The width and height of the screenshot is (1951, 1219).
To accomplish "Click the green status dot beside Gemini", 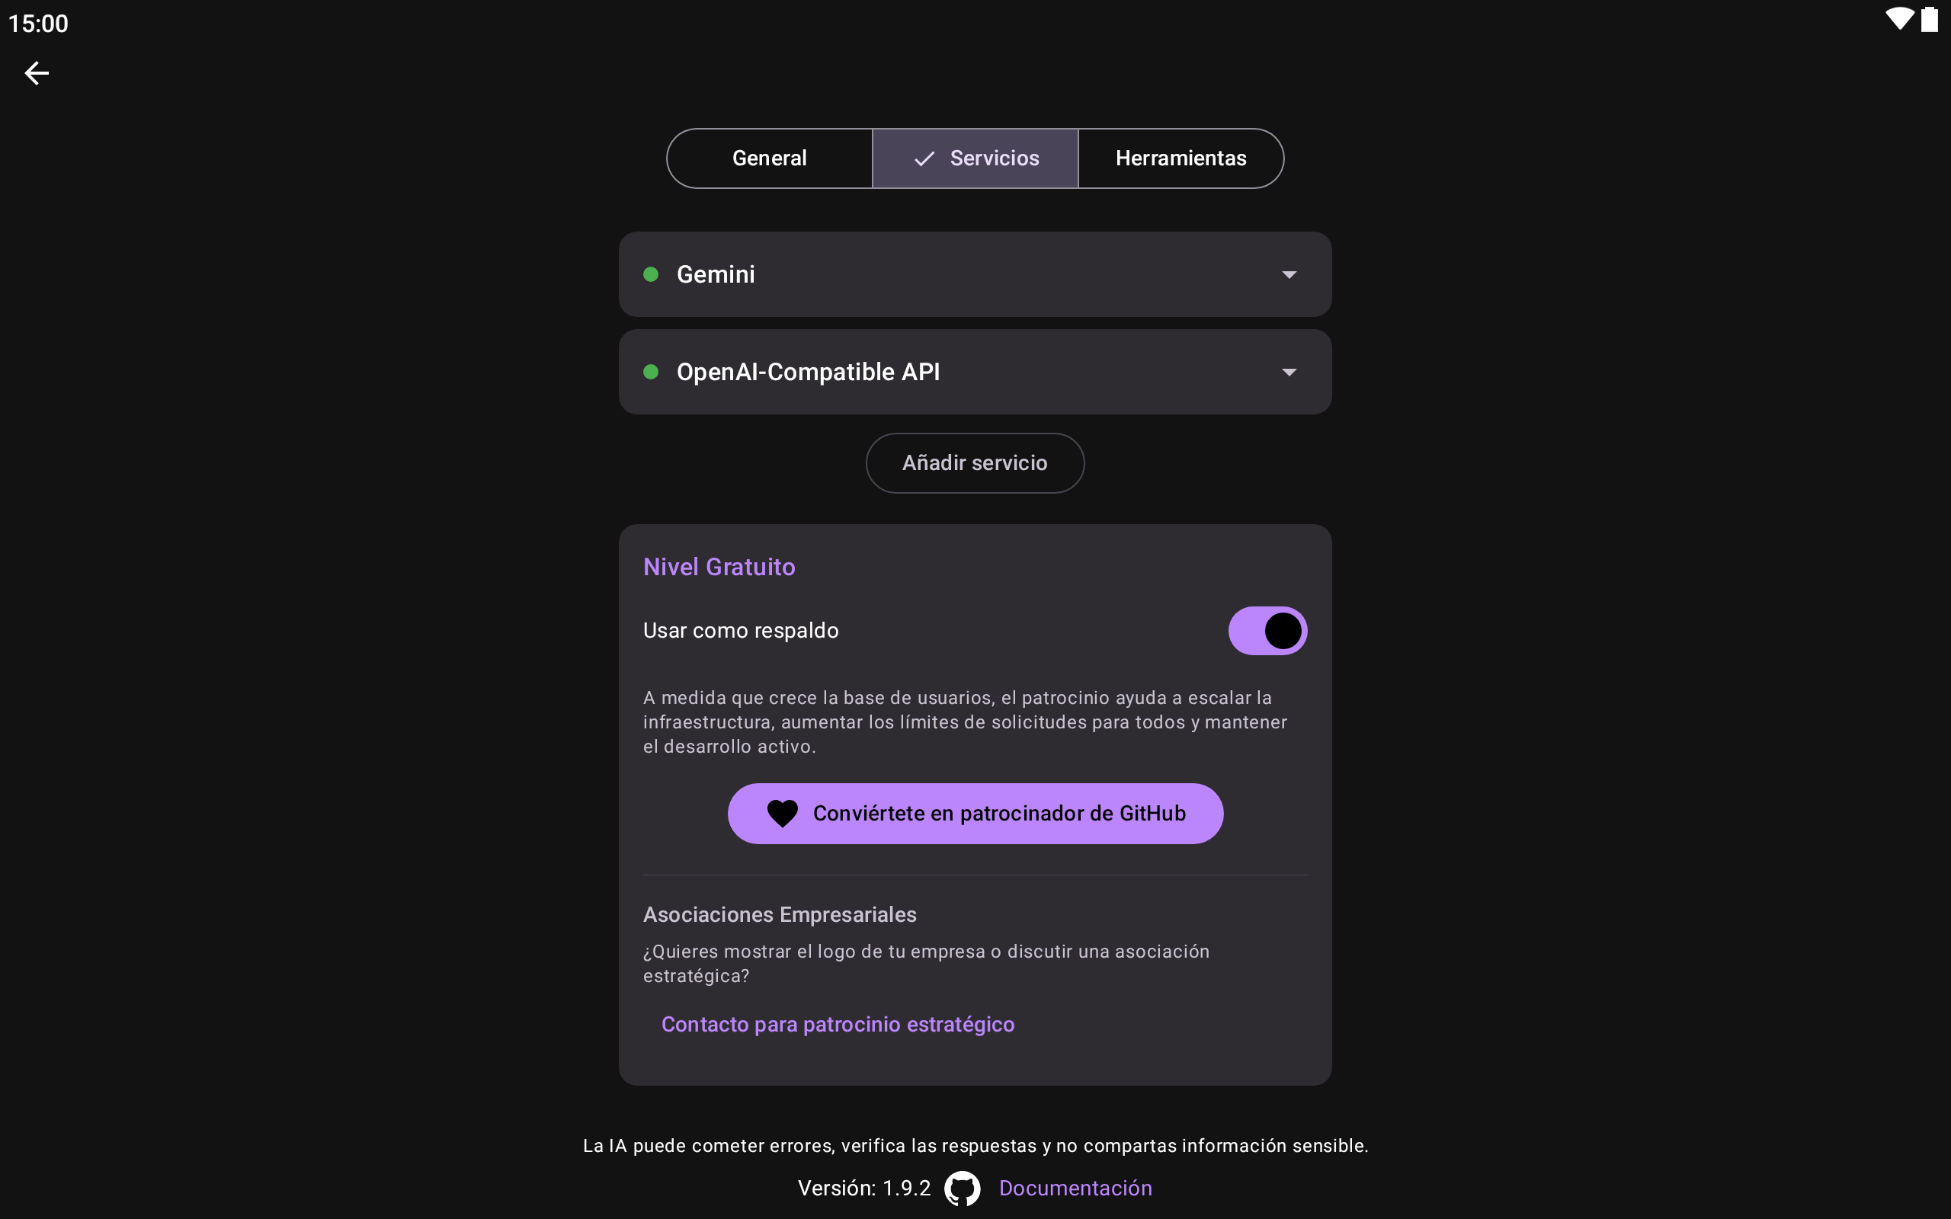I will [651, 275].
